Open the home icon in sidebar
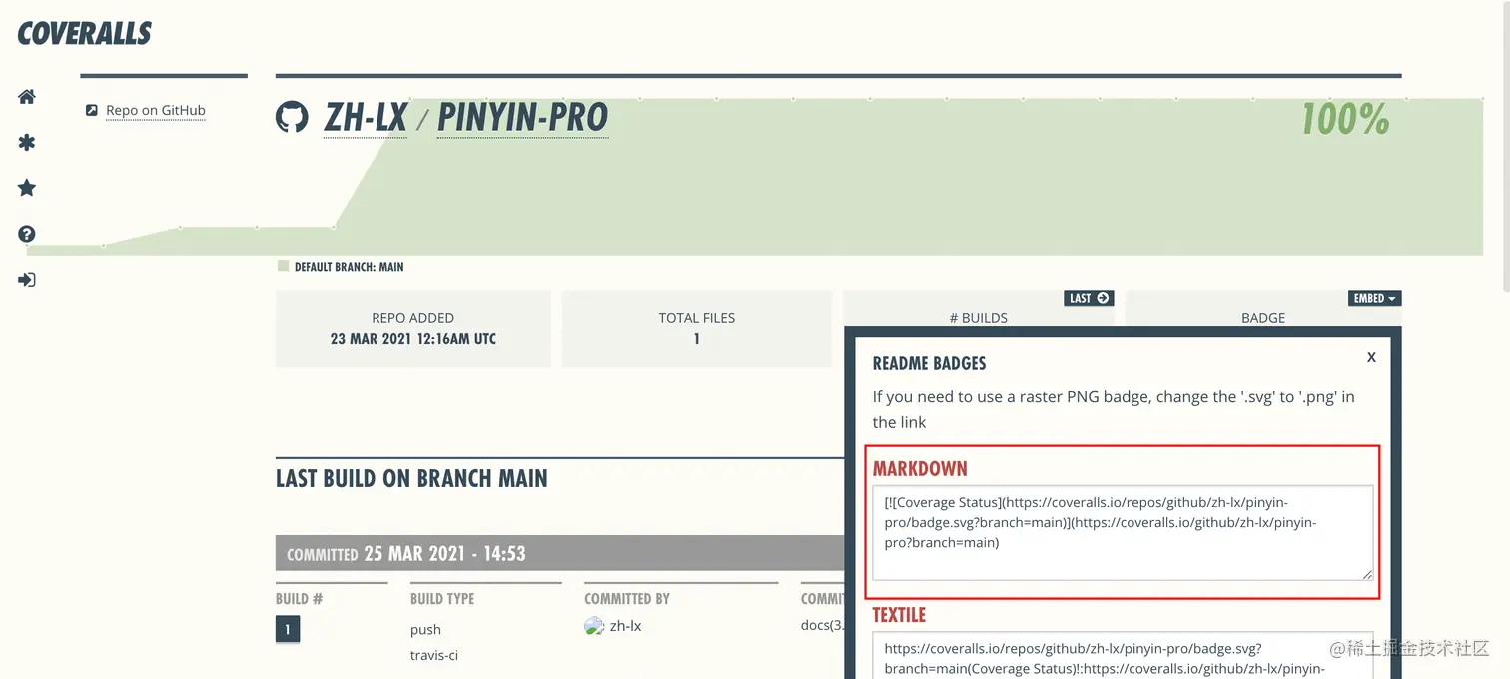The image size is (1510, 679). [x=27, y=97]
